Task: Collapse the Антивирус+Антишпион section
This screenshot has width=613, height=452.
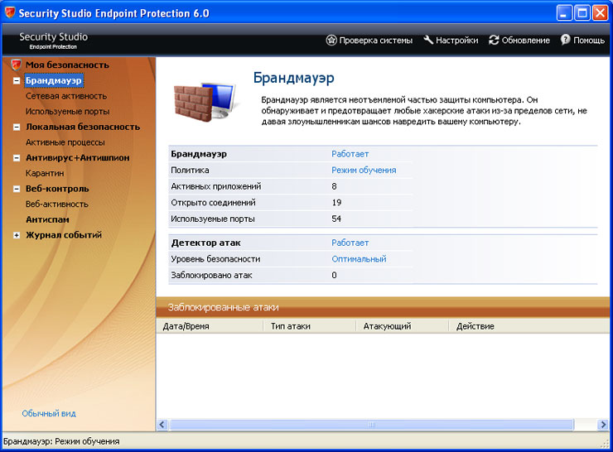Action: coord(17,158)
